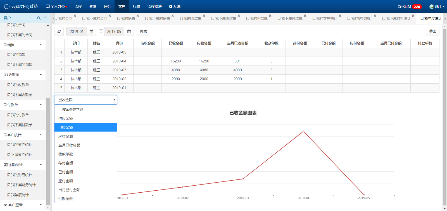447x211 pixels.
Task: Open the 魏工 user account dropdown
Action: pyautogui.click(x=437, y=7)
